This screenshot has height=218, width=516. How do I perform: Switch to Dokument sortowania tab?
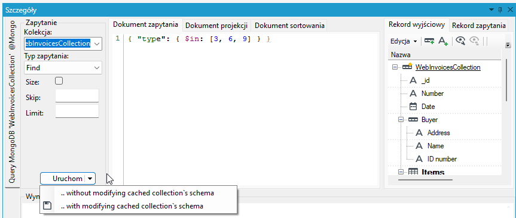pyautogui.click(x=289, y=25)
